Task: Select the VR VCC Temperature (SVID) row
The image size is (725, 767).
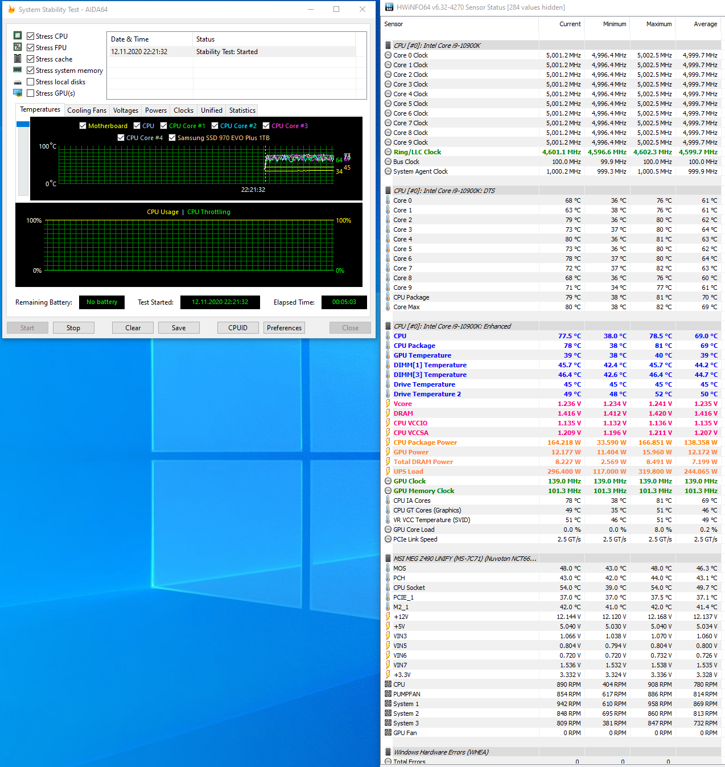Action: click(552, 520)
